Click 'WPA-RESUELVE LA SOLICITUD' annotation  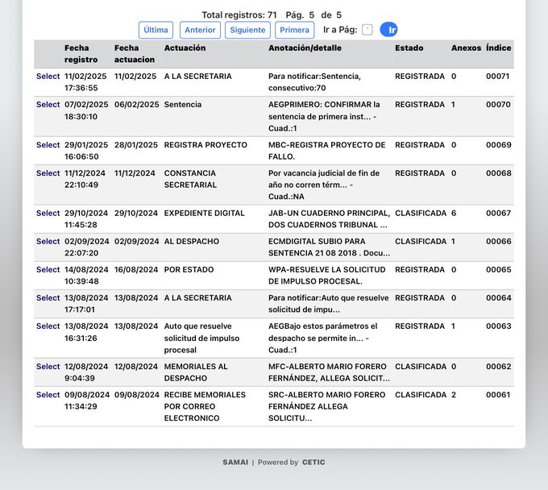tap(326, 276)
